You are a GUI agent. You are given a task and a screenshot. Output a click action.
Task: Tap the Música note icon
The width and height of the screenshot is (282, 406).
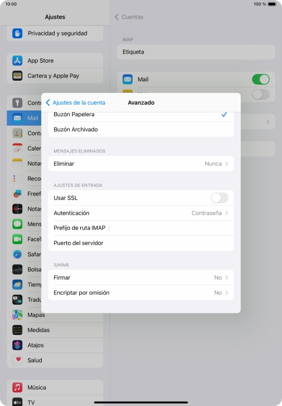17,387
